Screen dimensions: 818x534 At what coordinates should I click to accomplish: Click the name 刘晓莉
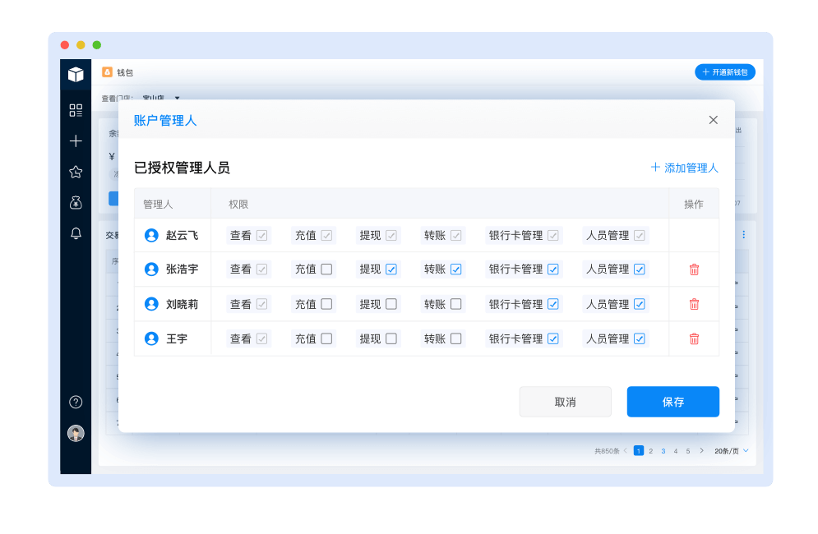[x=182, y=304]
